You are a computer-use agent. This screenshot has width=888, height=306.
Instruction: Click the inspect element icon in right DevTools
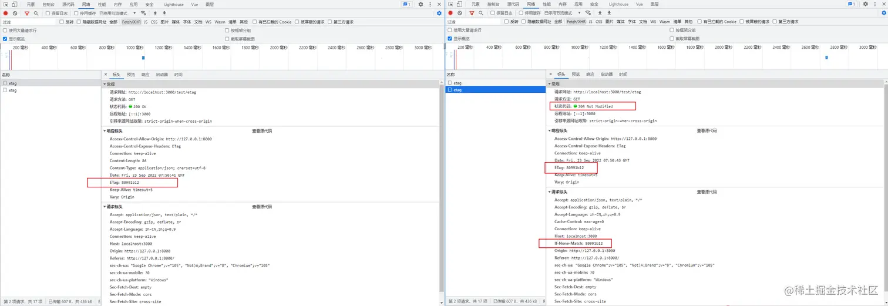[x=450, y=4]
